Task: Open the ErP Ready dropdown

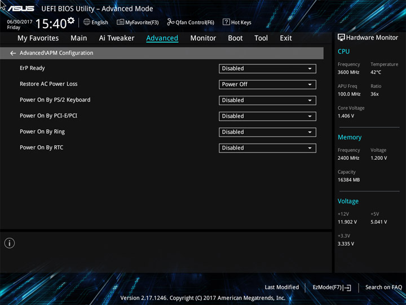Action: coord(267,69)
